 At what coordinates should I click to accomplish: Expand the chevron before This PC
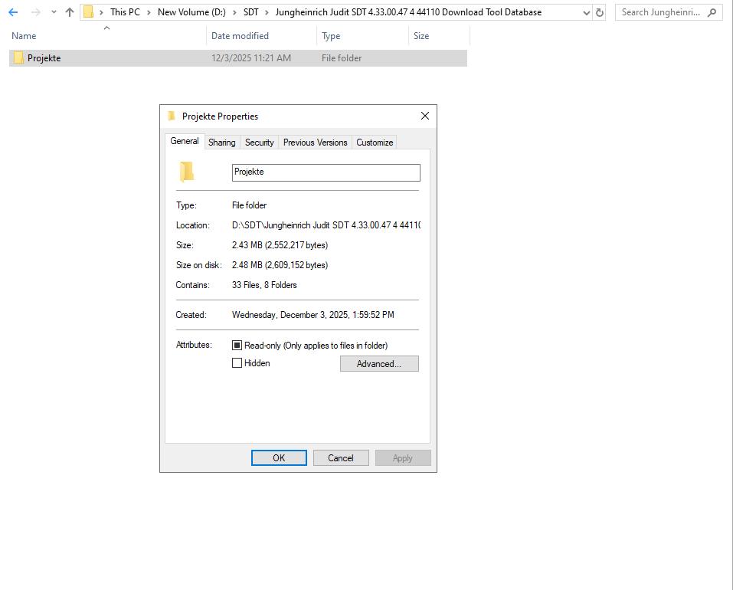click(x=101, y=12)
